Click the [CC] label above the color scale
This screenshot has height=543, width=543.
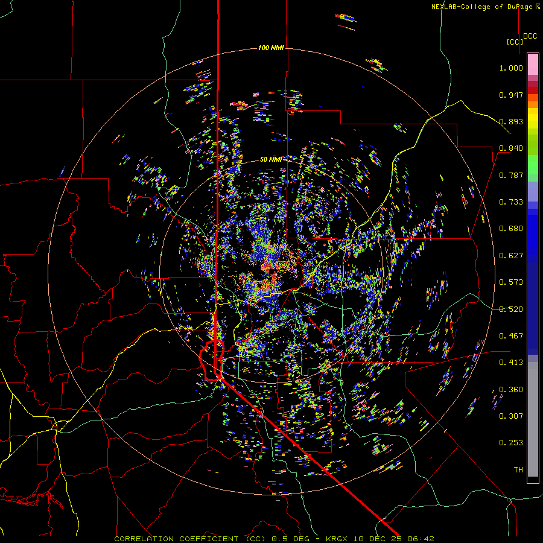point(515,42)
